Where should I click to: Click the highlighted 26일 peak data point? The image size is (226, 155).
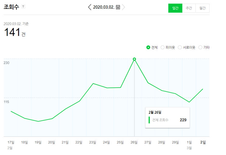134,59
